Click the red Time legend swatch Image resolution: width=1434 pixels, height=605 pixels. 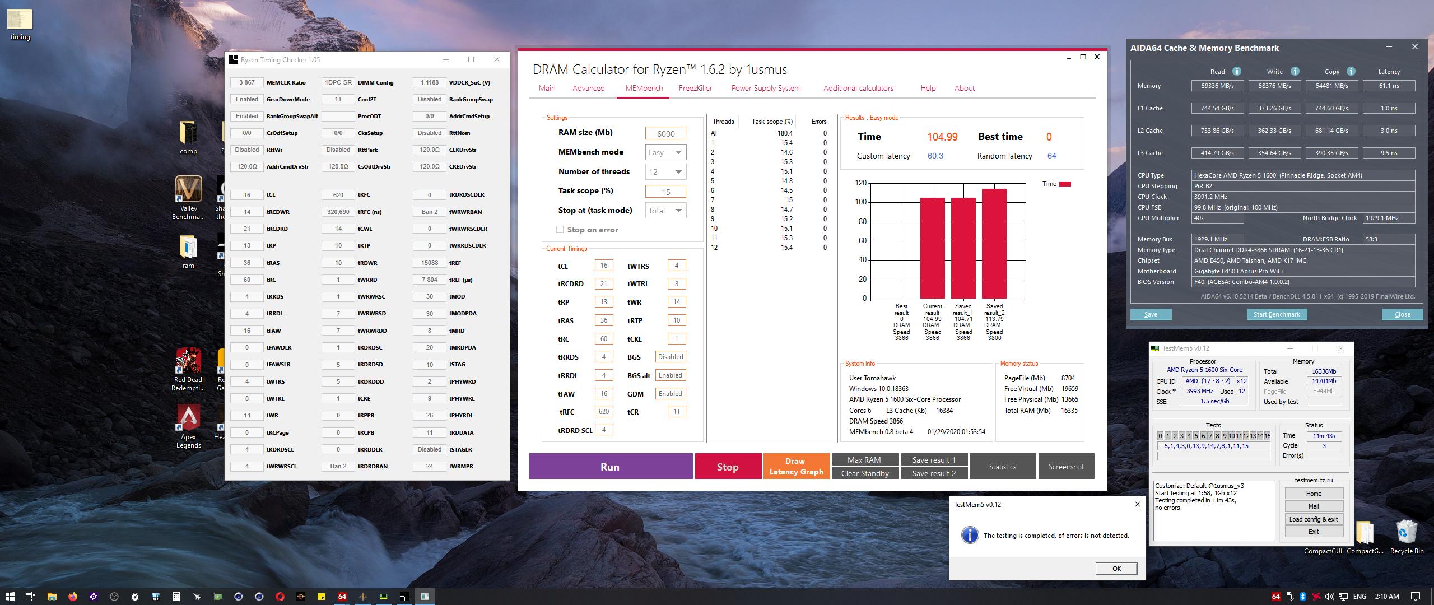pyautogui.click(x=1064, y=184)
